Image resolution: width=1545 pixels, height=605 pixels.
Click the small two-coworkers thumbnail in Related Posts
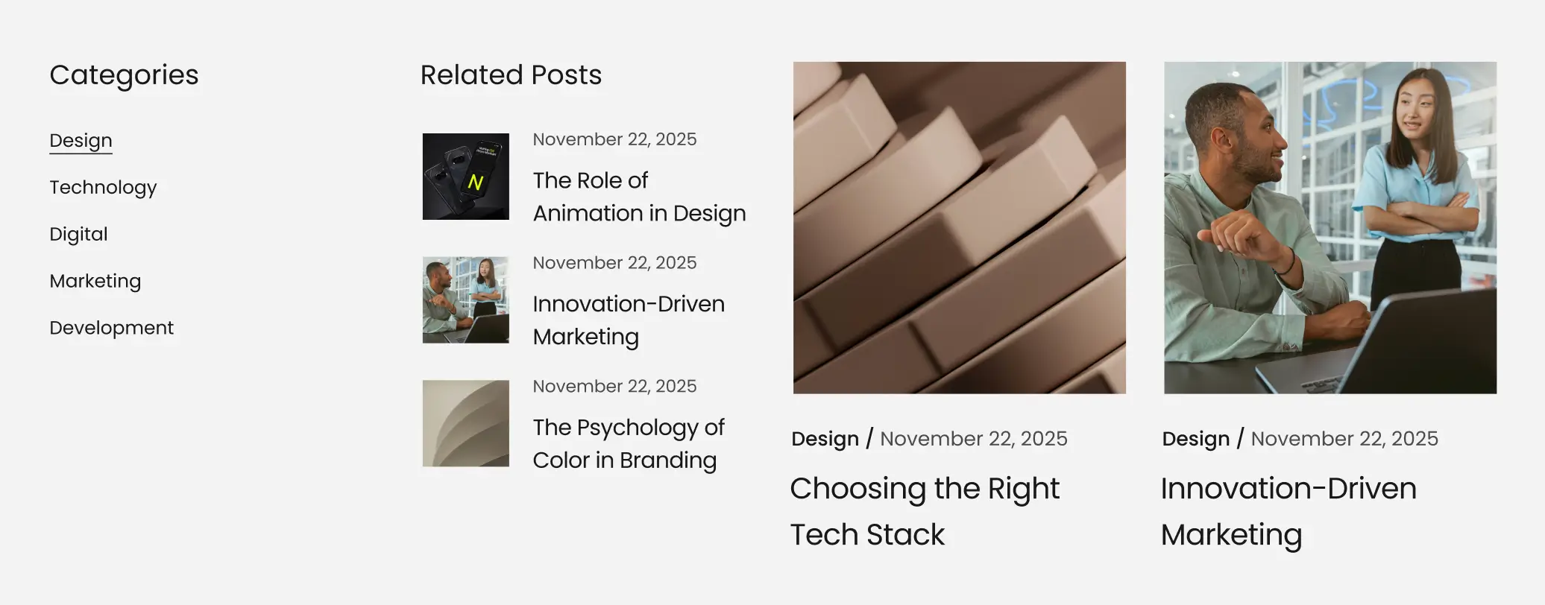click(465, 300)
